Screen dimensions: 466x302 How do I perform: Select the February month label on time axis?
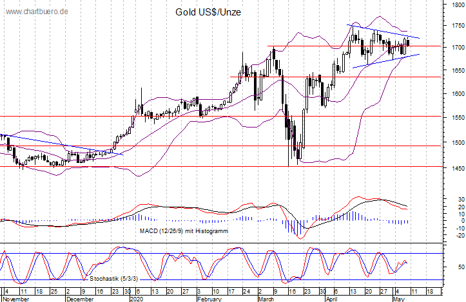click(x=210, y=299)
